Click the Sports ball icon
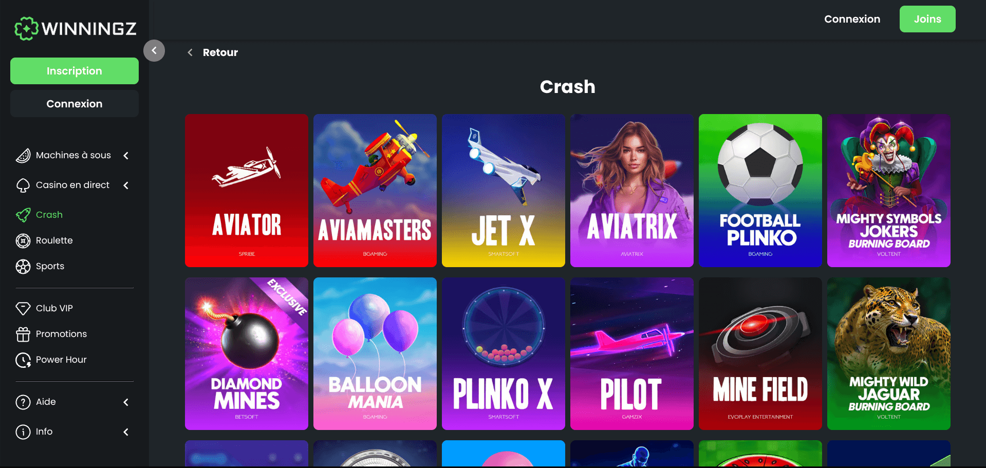 pos(23,266)
